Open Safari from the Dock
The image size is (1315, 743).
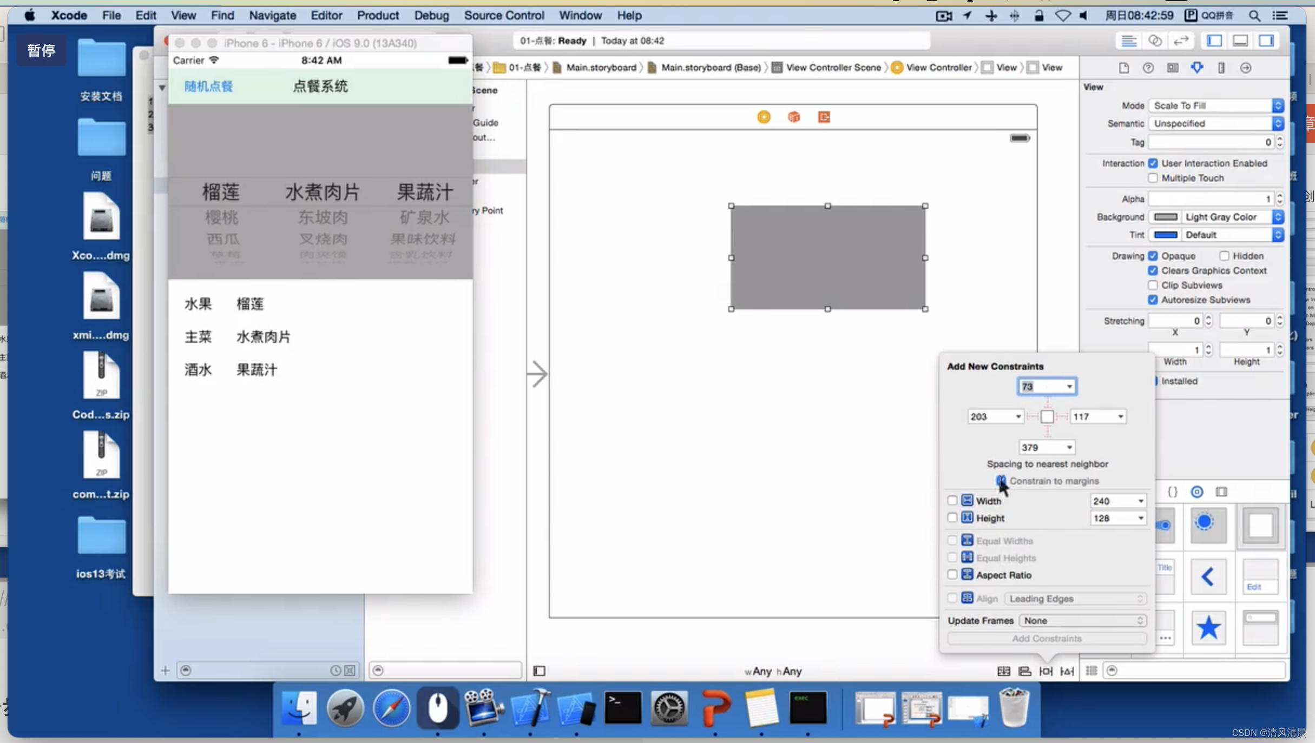pos(391,707)
